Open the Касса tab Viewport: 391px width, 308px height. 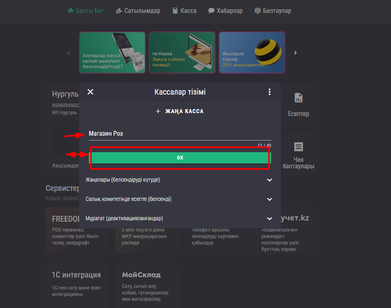click(184, 11)
